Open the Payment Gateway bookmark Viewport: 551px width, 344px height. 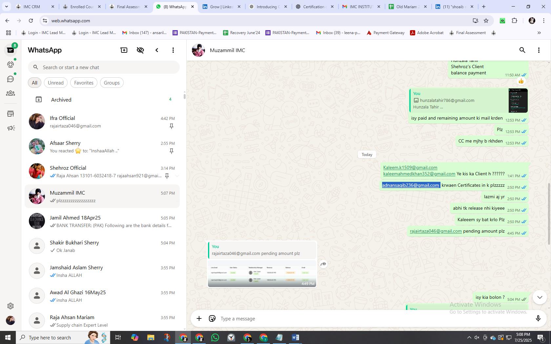(x=385, y=33)
